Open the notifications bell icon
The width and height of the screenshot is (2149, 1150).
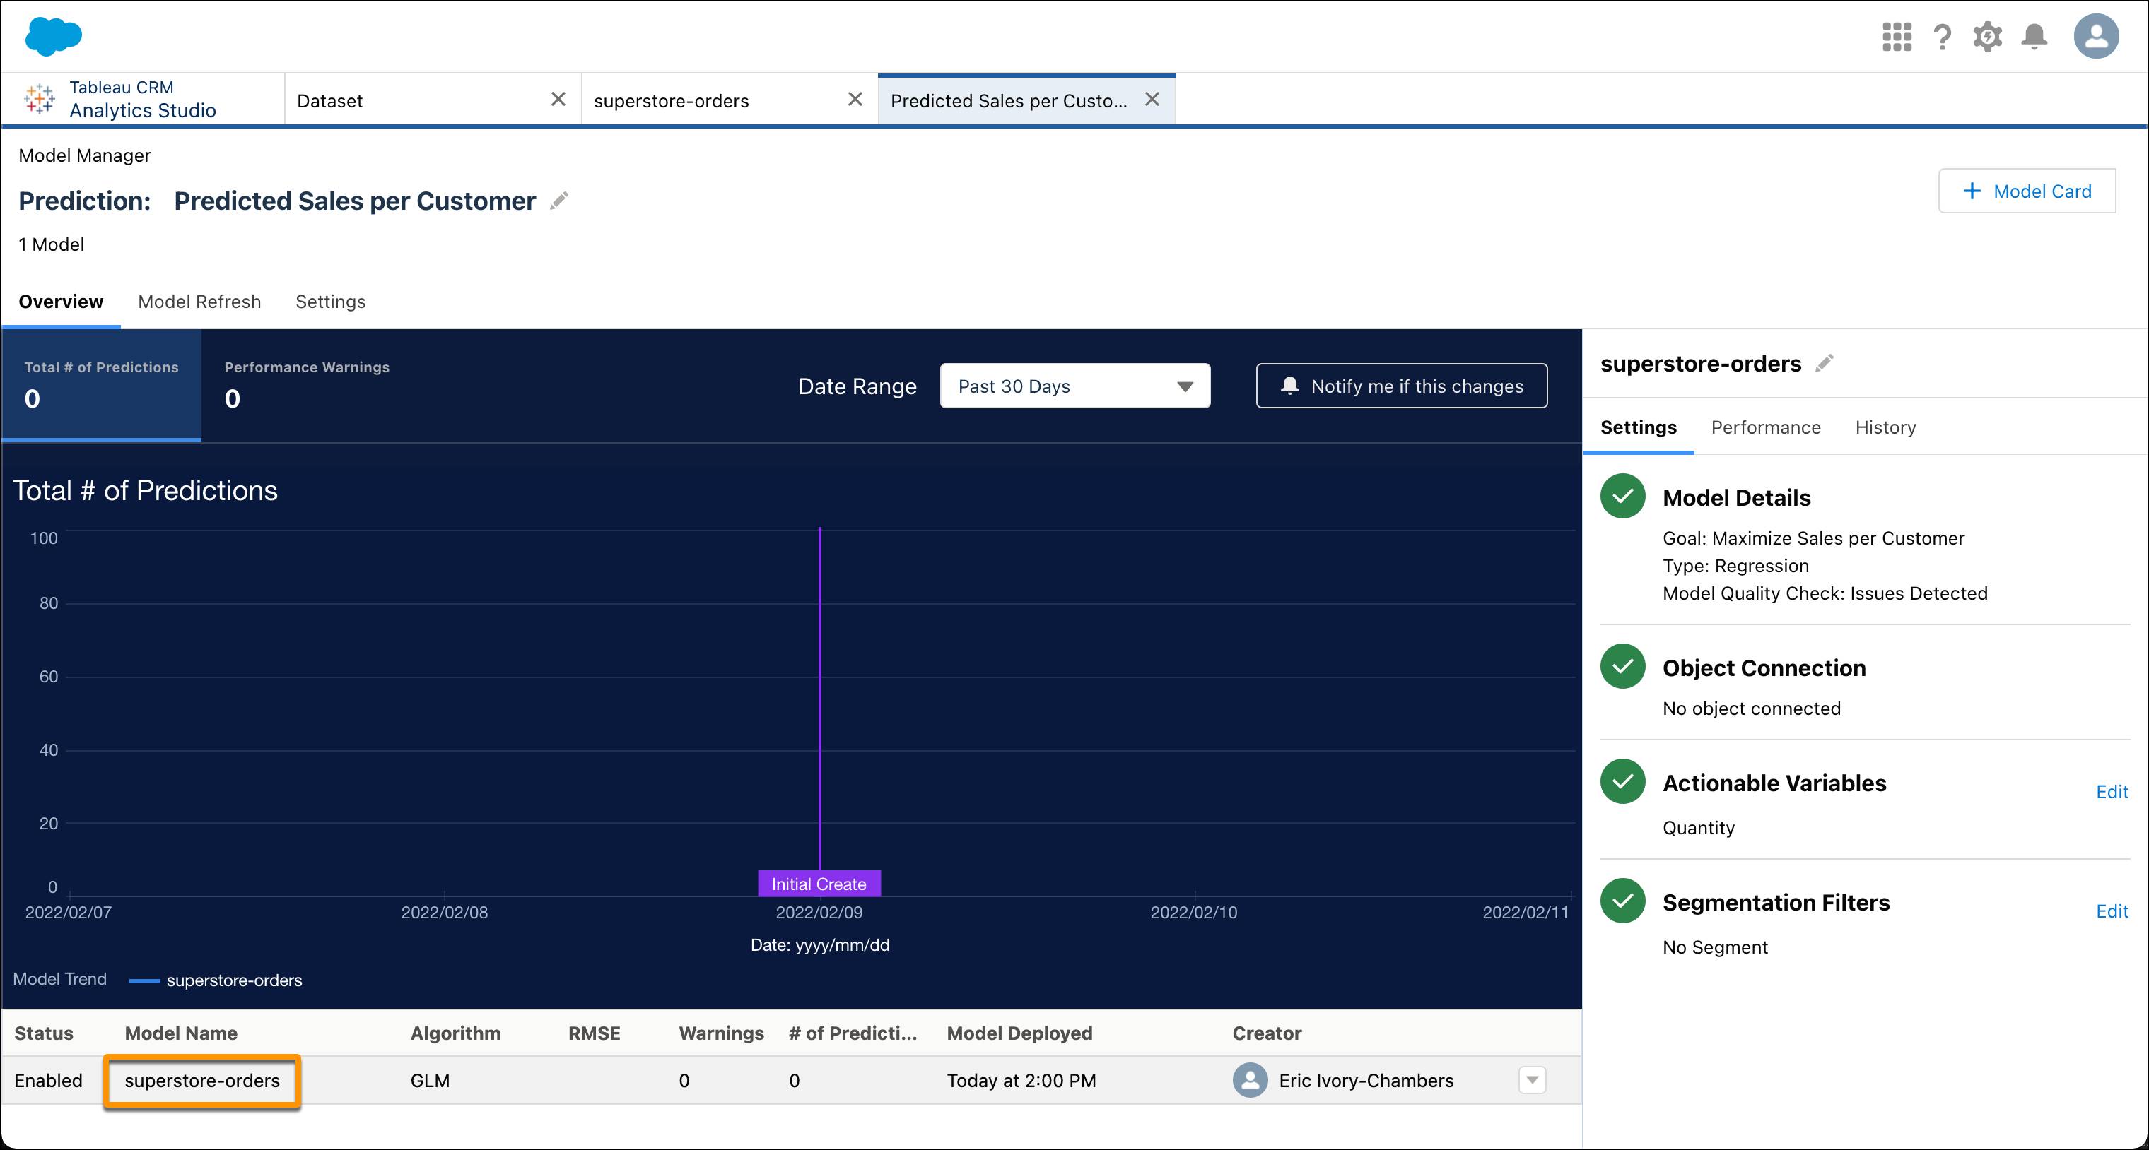[x=2033, y=36]
